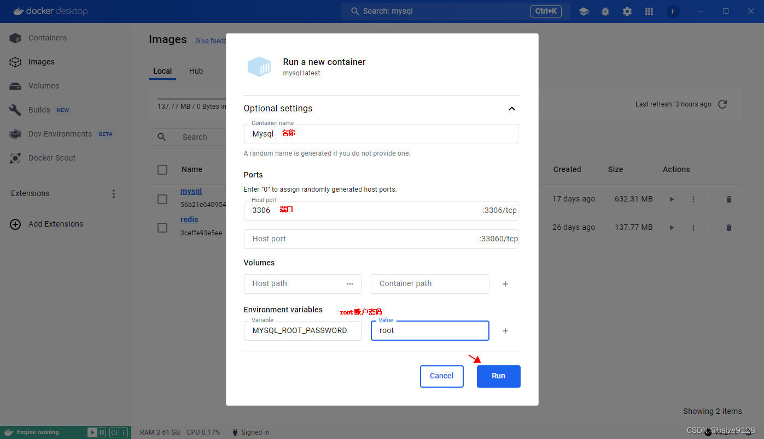Viewport: 764px width, 439px height.
Task: Run the mysql image play icon
Action: [672, 199]
